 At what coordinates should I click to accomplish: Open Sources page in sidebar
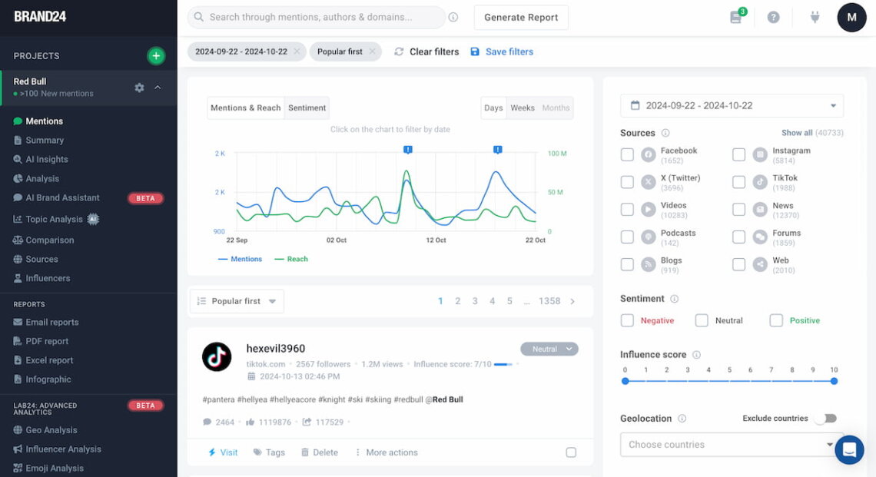[x=42, y=259]
